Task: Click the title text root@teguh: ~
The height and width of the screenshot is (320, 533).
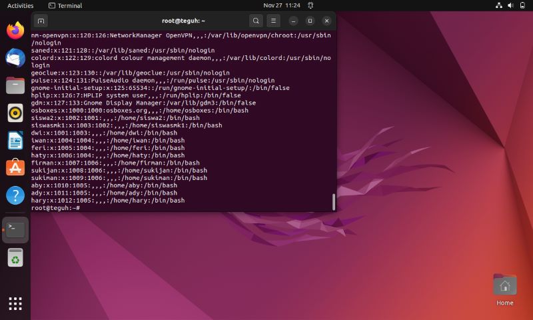Action: pos(183,21)
